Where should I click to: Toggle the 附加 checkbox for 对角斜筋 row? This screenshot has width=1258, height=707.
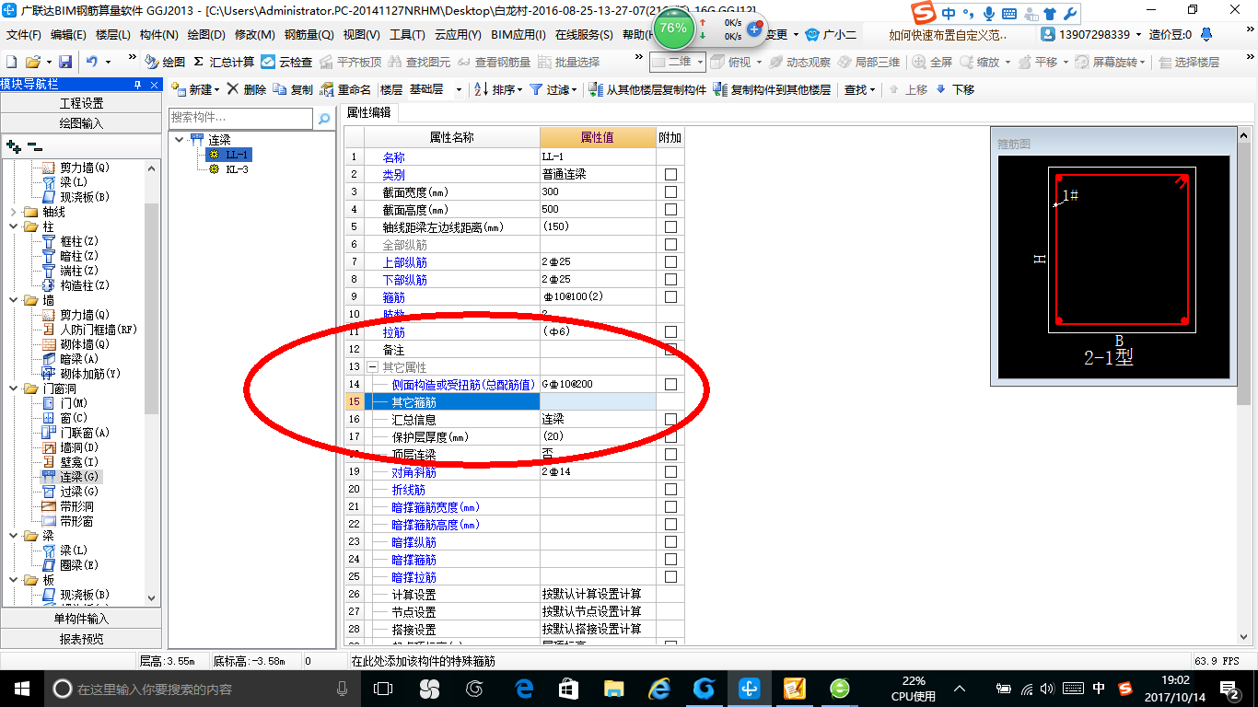click(670, 472)
